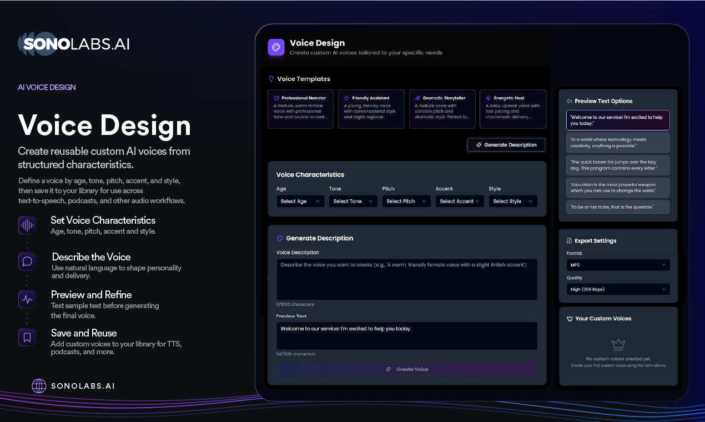Click the pulse icon for Preview and Refine
This screenshot has width=705, height=422.
point(27,300)
